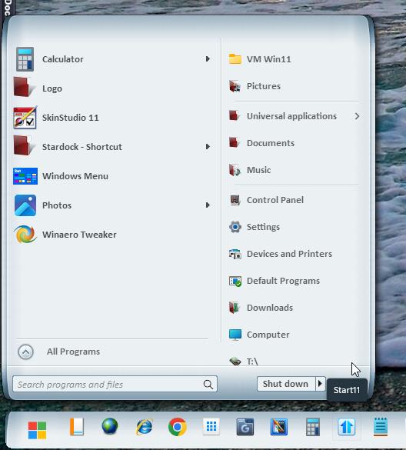Click the Windows Start logo button
This screenshot has width=406, height=450.
tap(38, 430)
